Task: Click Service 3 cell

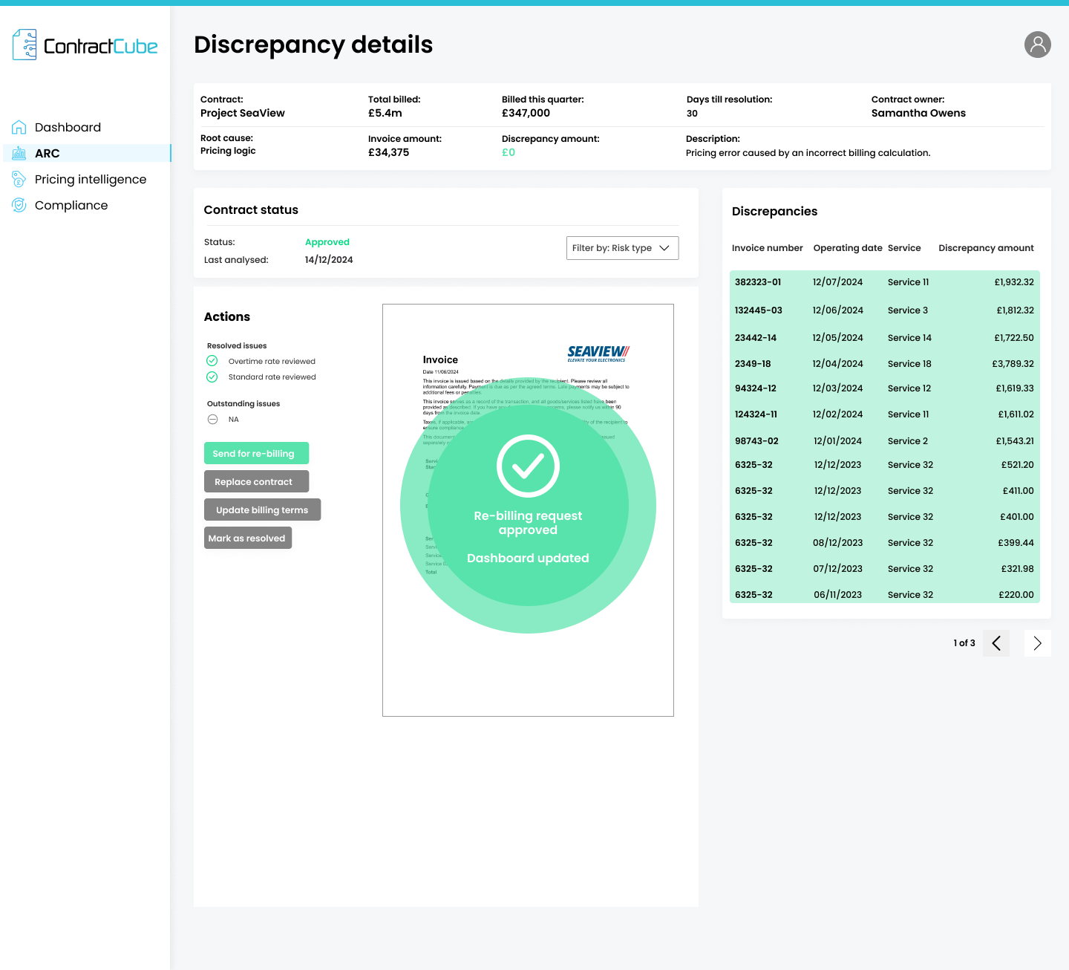Action: (908, 310)
